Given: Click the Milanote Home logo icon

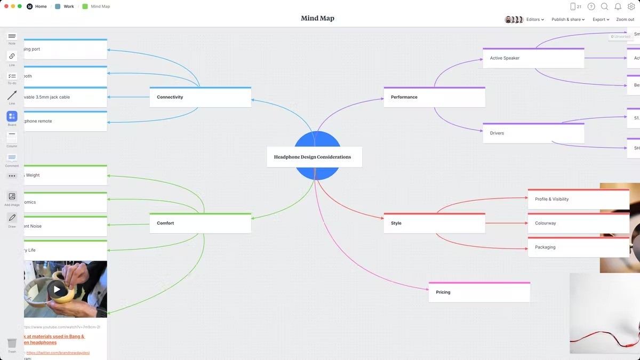Looking at the screenshot, I should coord(29,6).
